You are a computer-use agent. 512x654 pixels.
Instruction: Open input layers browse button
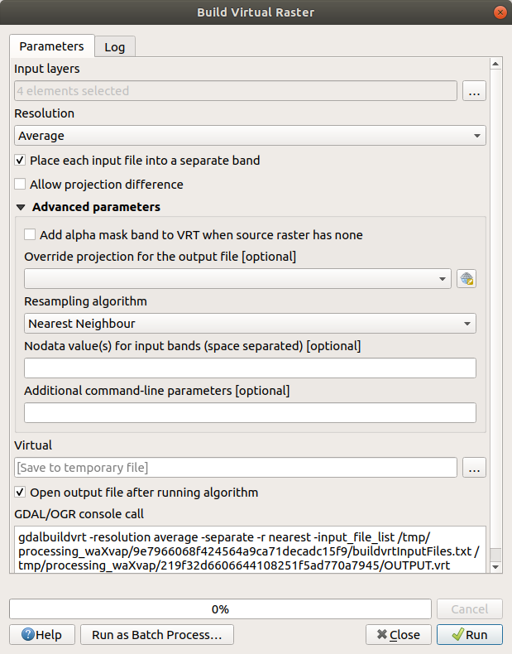coord(474,91)
